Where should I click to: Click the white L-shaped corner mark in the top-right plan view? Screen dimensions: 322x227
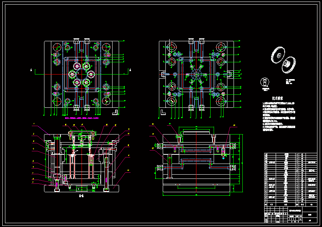[163, 112]
